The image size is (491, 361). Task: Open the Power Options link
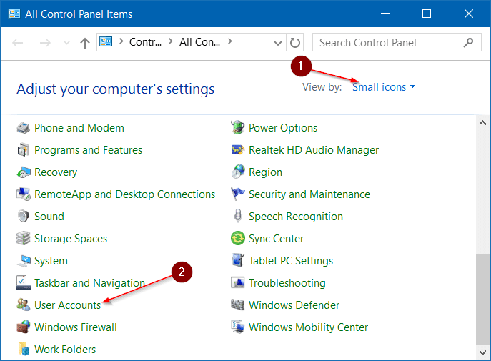point(283,128)
